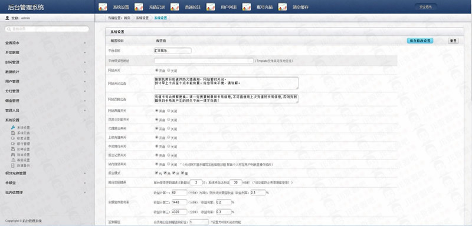
Task: Set 网站声音开关 to 关闭
Action: pyautogui.click(x=169, y=111)
